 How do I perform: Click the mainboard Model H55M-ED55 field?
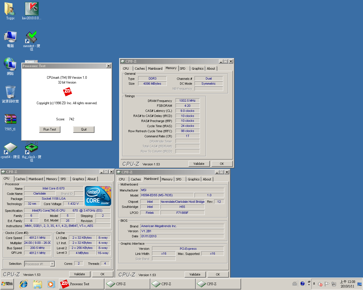167,195
